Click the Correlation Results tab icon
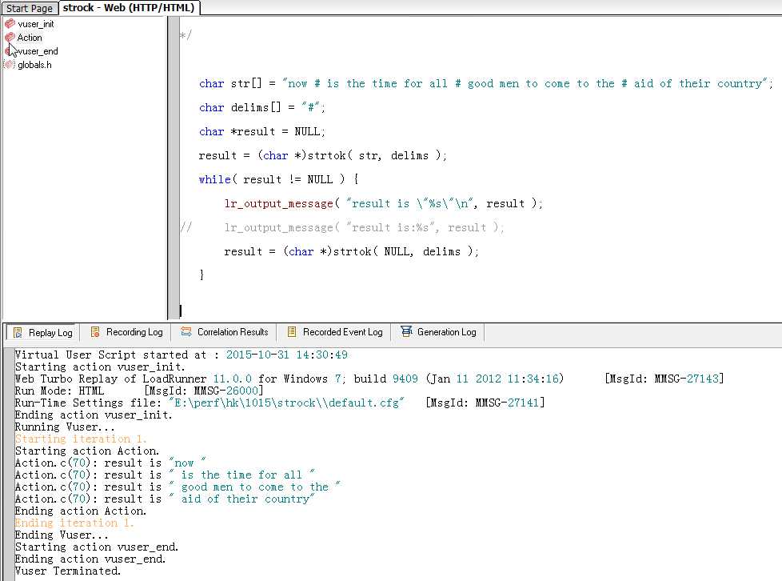The height and width of the screenshot is (581, 782). pos(186,331)
